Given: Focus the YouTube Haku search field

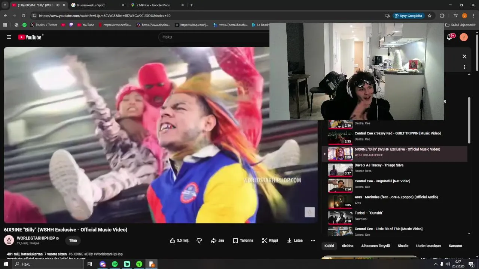Looking at the screenshot, I should (213, 37).
